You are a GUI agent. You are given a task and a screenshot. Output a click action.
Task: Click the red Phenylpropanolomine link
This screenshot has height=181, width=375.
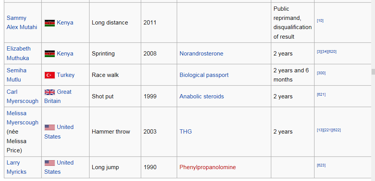pos(207,167)
